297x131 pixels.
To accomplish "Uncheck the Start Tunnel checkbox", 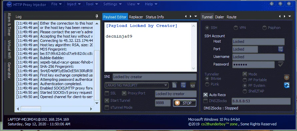I will [x=107, y=100].
